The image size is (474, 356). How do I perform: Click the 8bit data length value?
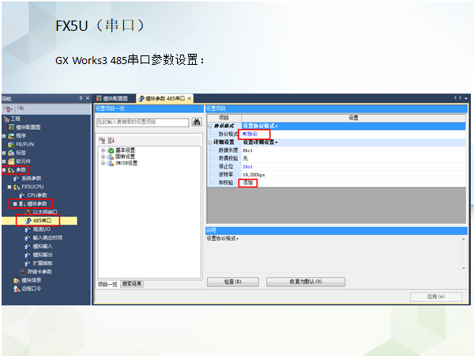(247, 150)
